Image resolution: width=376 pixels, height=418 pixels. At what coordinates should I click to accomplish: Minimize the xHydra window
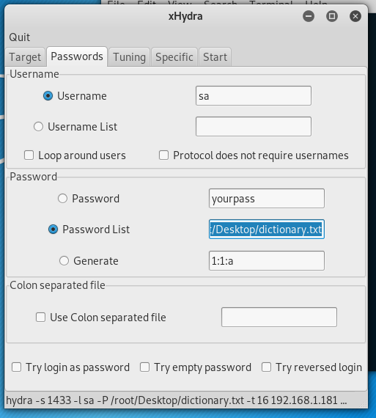point(309,16)
